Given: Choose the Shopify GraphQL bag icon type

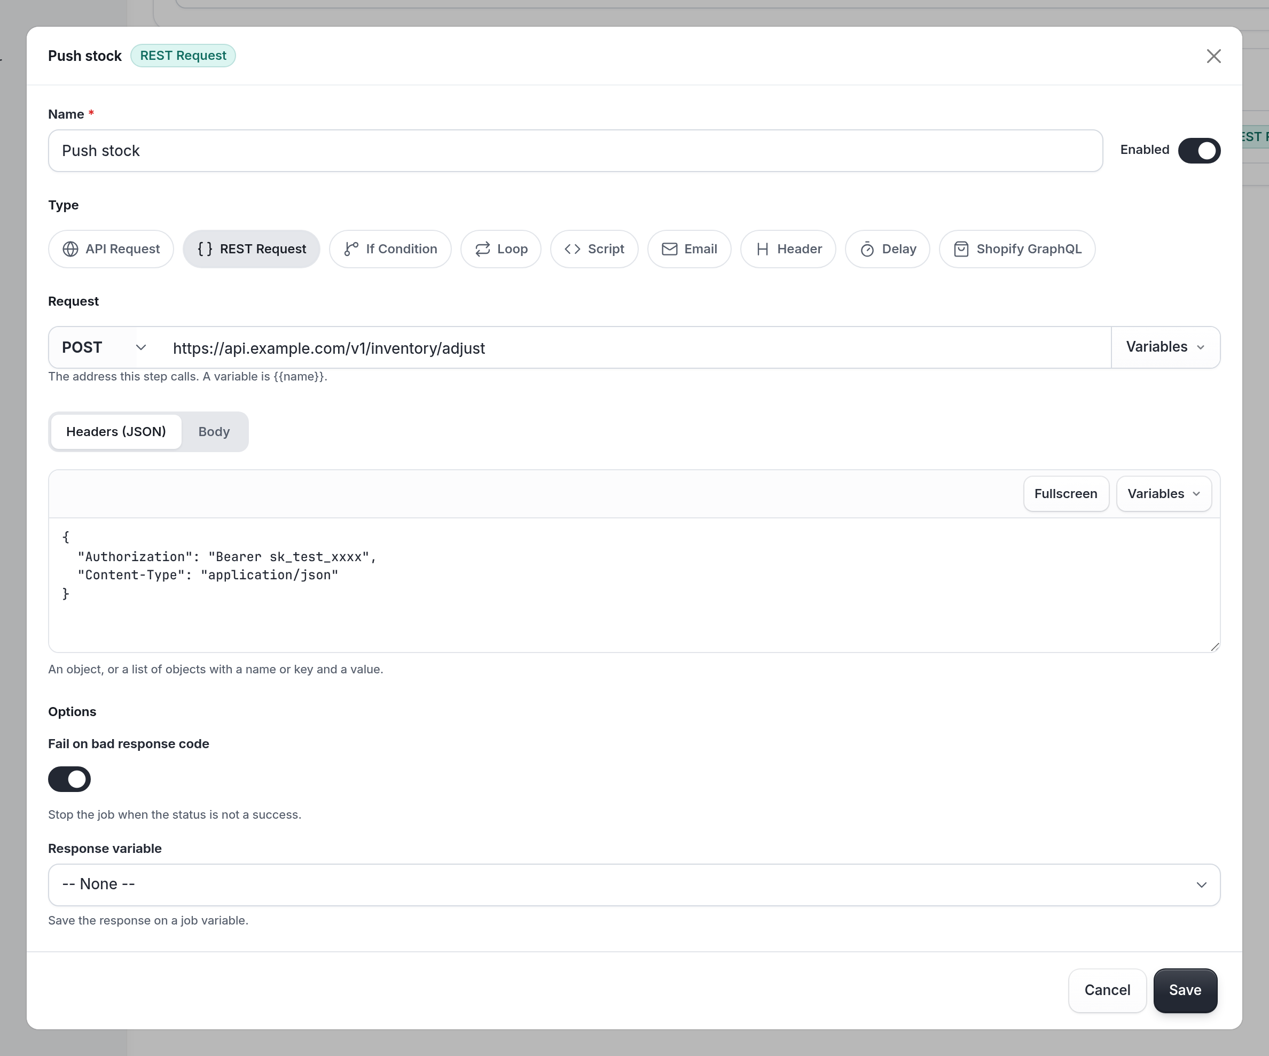Looking at the screenshot, I should click(1017, 249).
